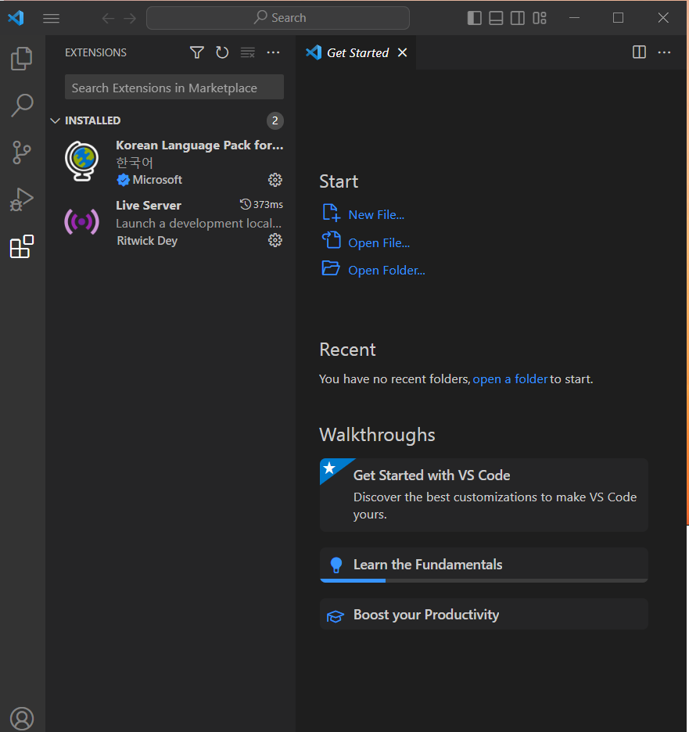Click the title bar Search box
Image resolution: width=689 pixels, height=732 pixels.
pyautogui.click(x=278, y=18)
